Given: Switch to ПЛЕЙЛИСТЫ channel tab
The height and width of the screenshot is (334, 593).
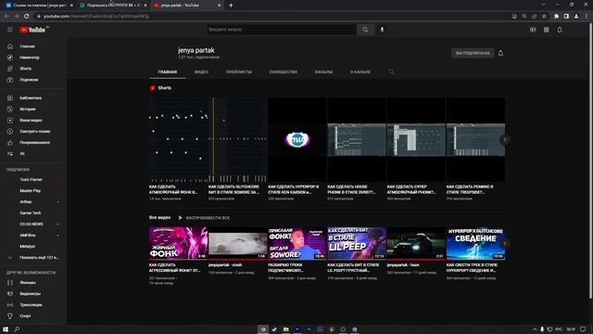Looking at the screenshot, I should [239, 72].
